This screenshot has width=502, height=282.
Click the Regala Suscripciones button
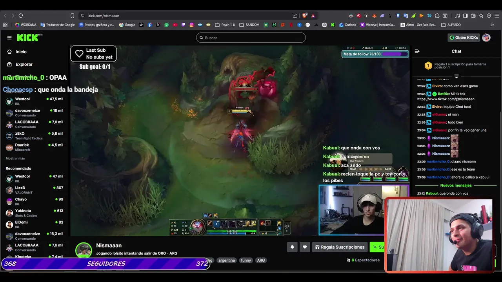(340, 247)
